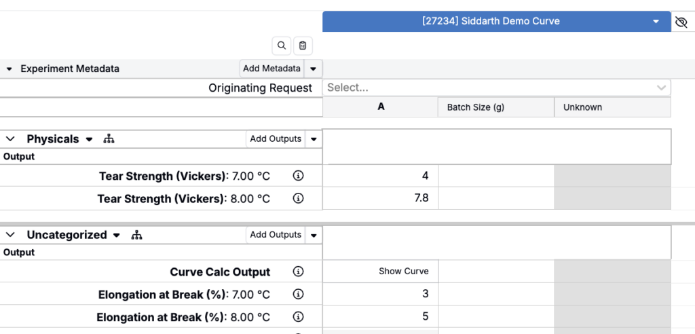Open info icon for Elongation at Break 8.00 °C
The image size is (695, 334).
pyautogui.click(x=298, y=317)
